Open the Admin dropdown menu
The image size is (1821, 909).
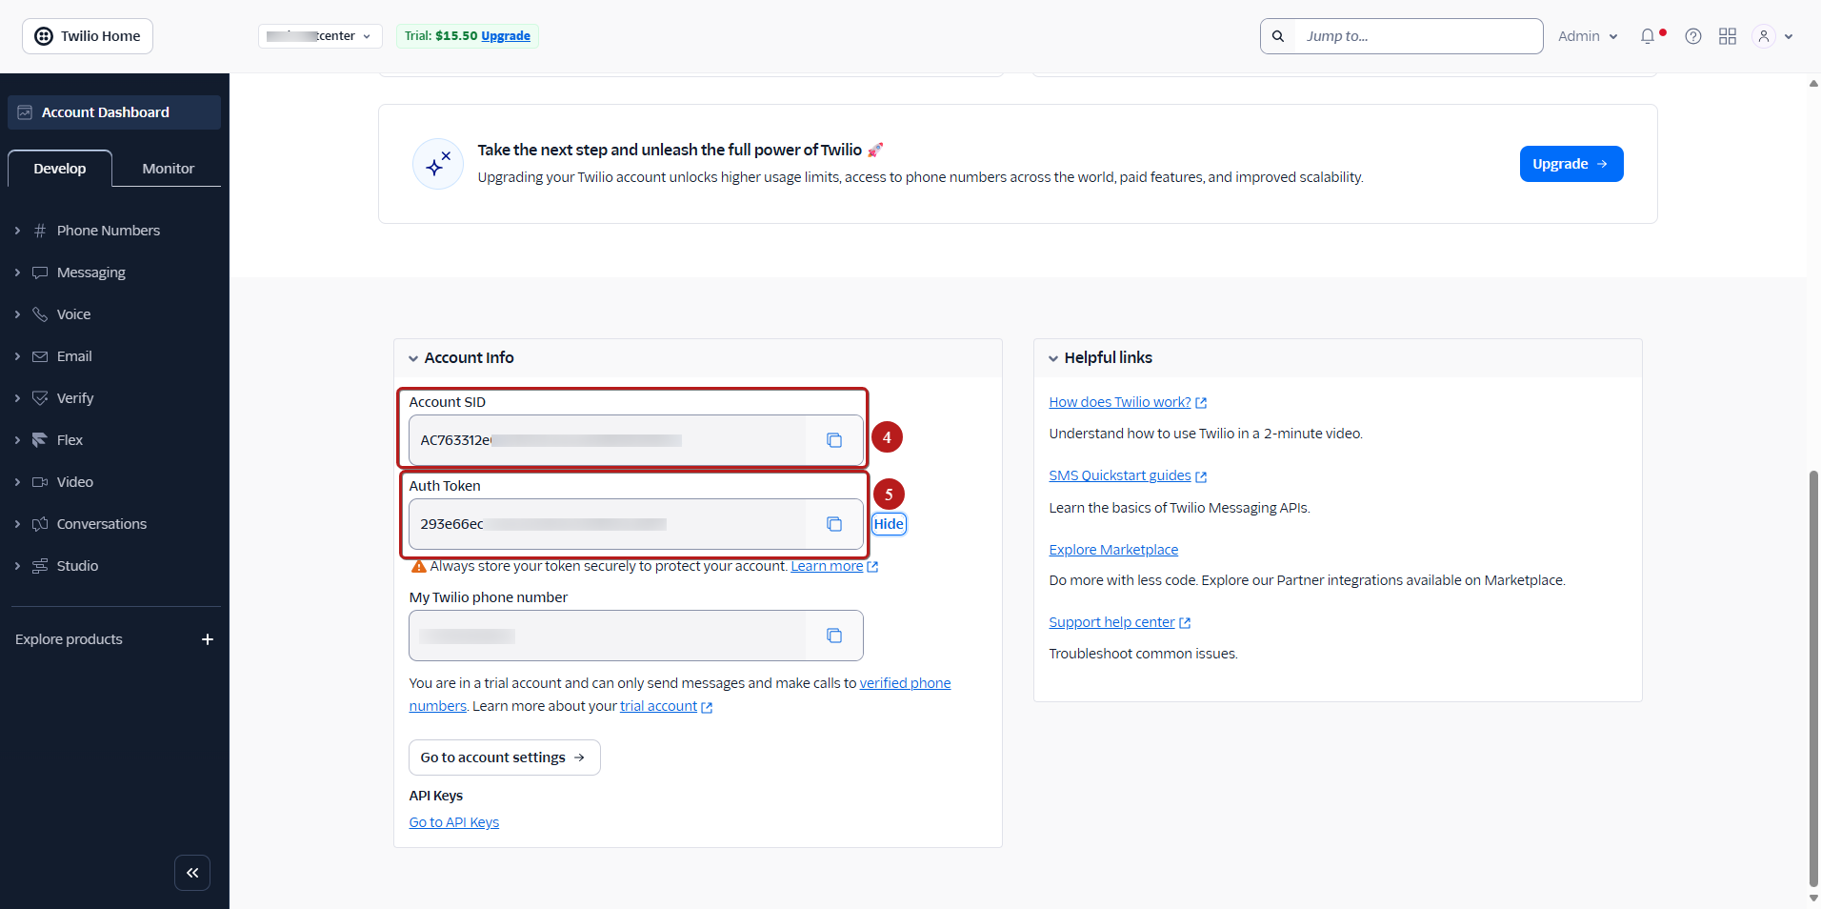(1588, 36)
